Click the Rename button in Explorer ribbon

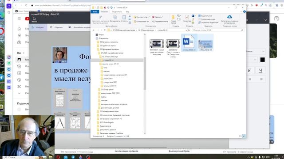pos(160,22)
